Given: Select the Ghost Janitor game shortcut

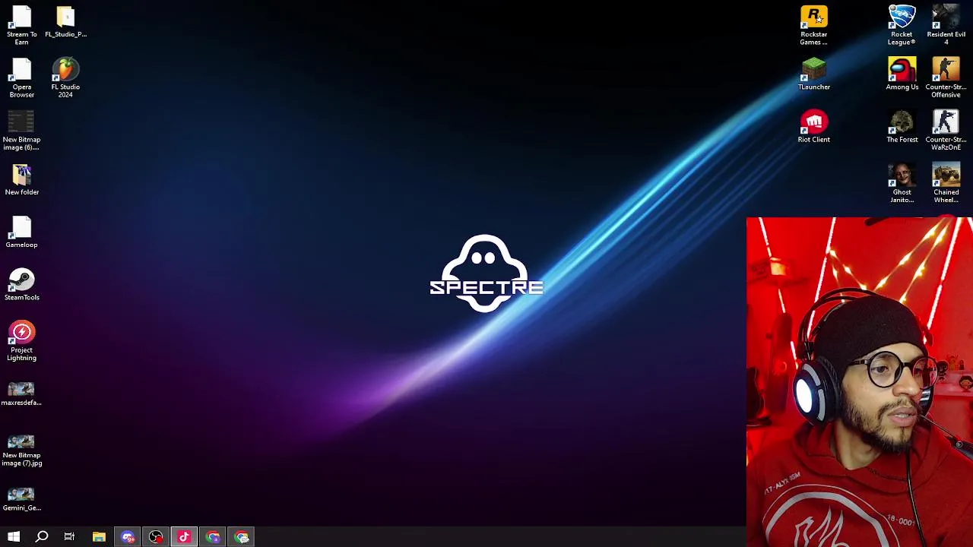Looking at the screenshot, I should (902, 182).
